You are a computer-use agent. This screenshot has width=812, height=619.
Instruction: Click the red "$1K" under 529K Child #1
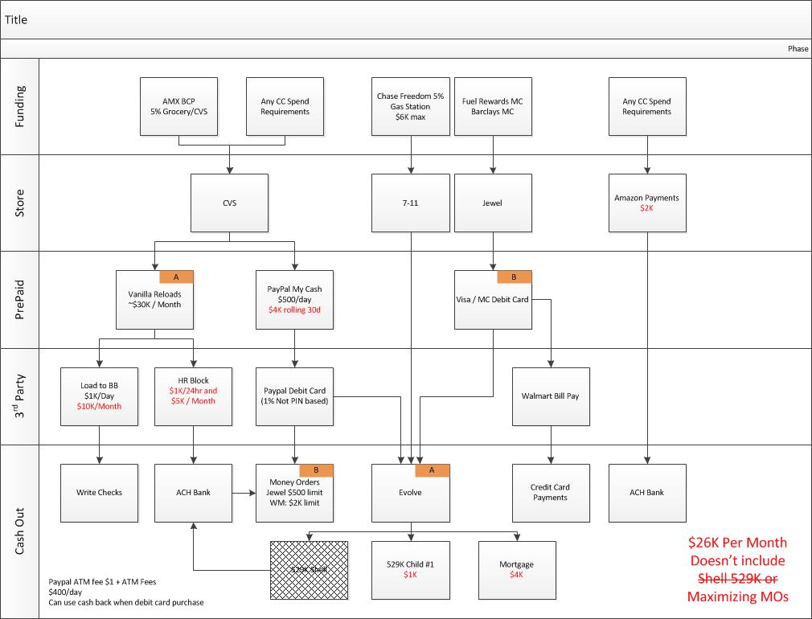coord(410,575)
